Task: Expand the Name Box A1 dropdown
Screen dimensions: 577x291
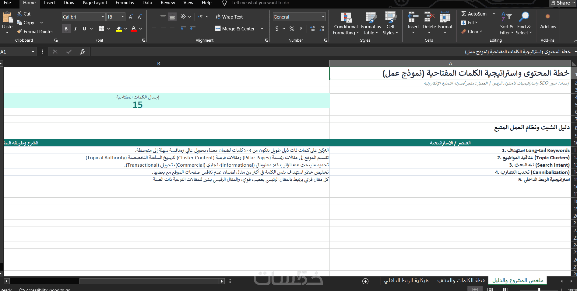Action: 33,52
